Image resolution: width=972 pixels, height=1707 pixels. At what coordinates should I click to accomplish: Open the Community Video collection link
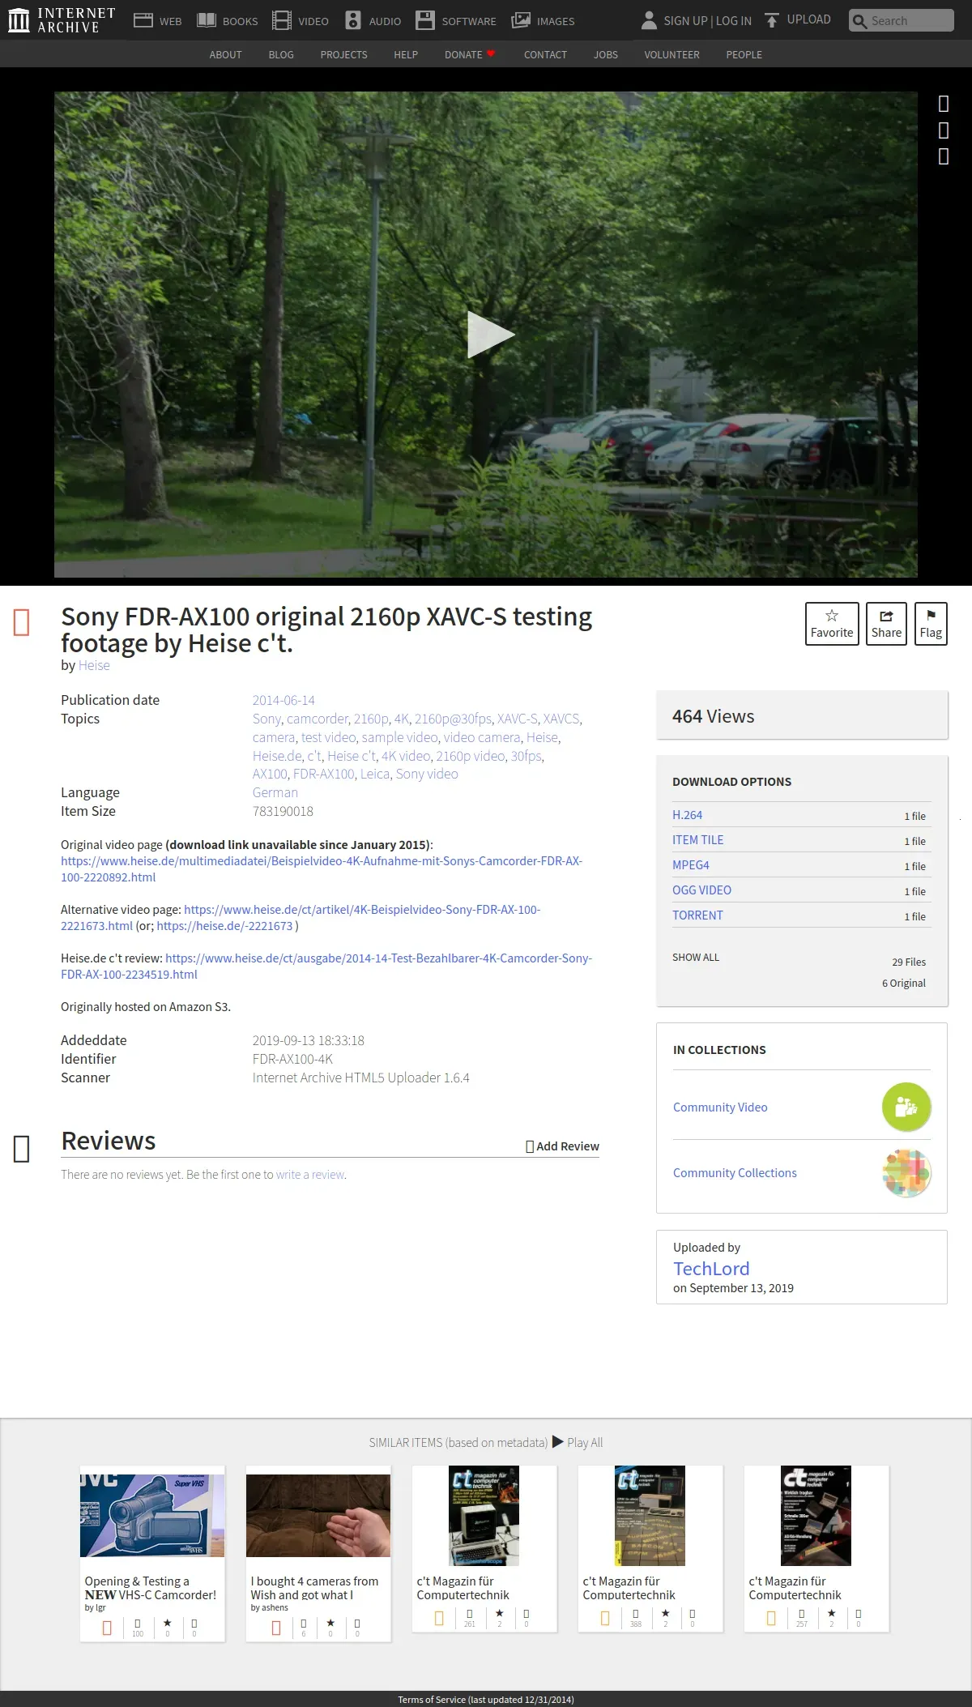[x=720, y=1107]
